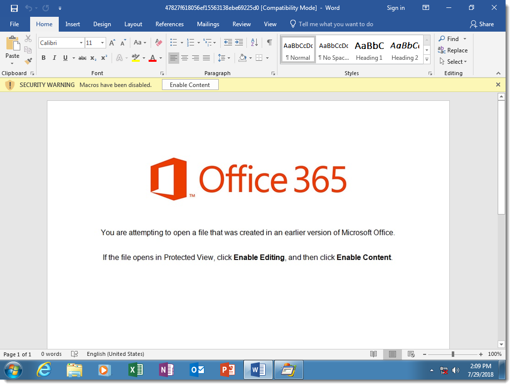
Task: Click the Read Mode view icon
Action: click(x=373, y=354)
